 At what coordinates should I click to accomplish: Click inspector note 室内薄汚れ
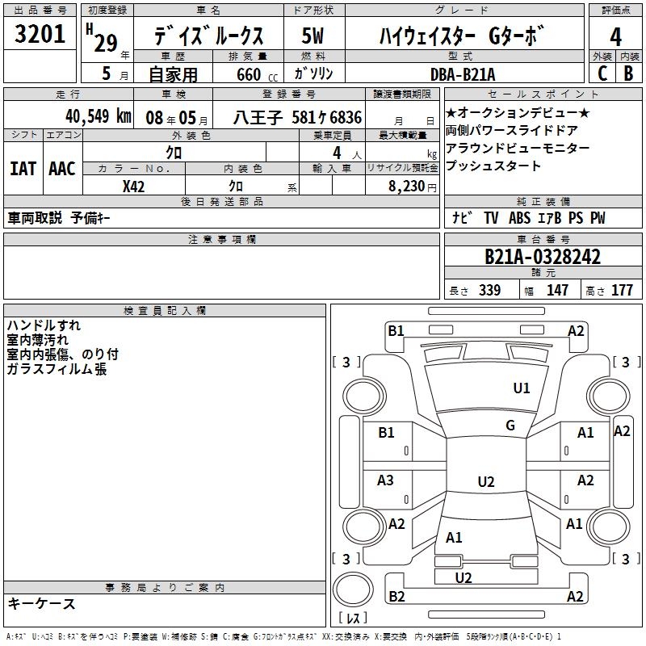click(x=37, y=340)
